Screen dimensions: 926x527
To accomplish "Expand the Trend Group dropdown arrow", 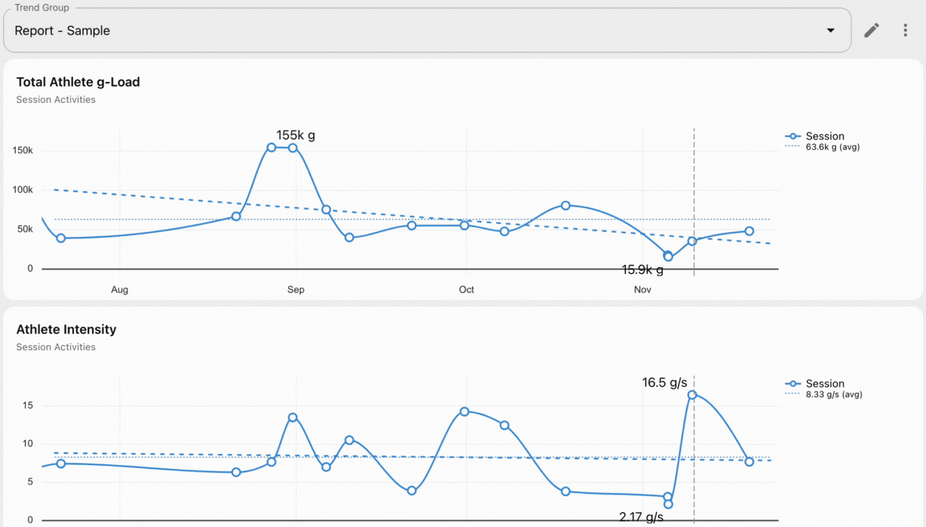I will (x=830, y=31).
